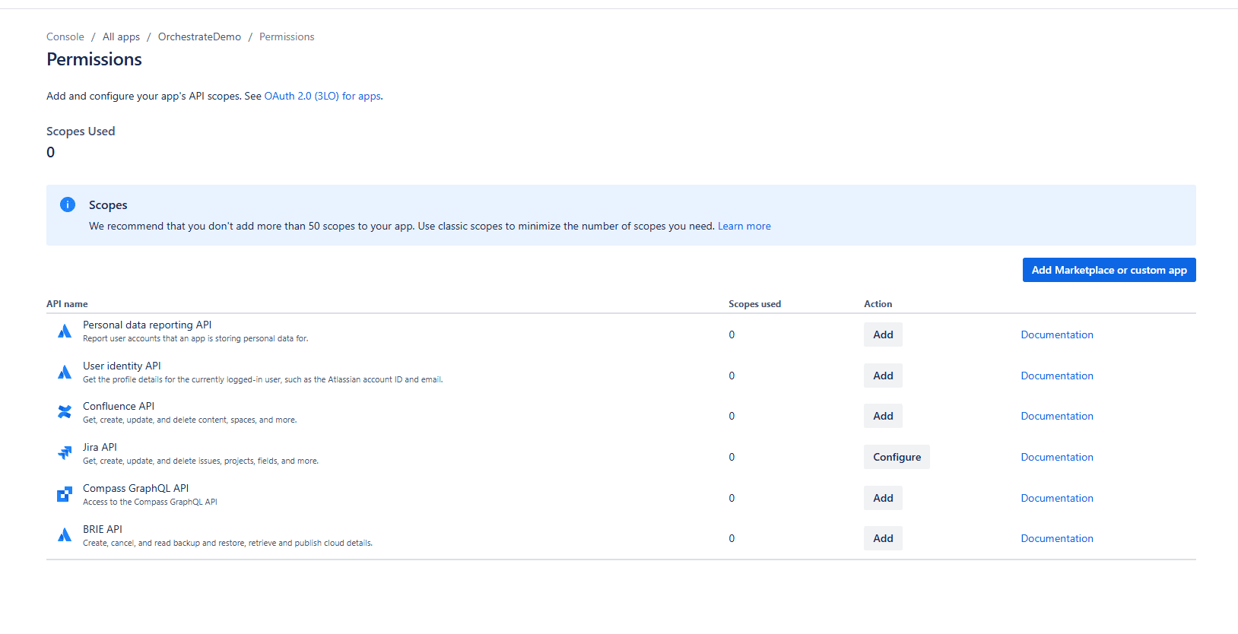Click the Personal data reporting API name
The image size is (1238, 634).
click(148, 325)
